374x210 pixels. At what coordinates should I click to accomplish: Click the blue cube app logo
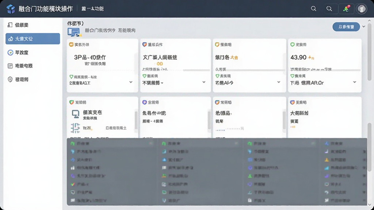(11, 9)
